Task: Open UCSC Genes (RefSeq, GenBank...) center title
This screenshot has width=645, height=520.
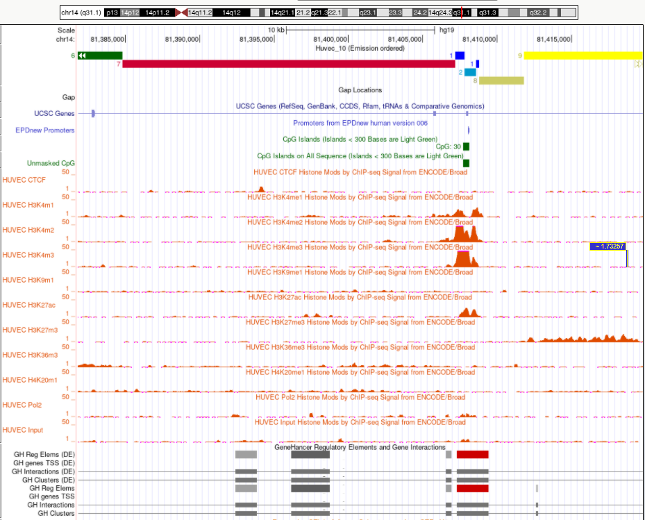Action: (360, 106)
